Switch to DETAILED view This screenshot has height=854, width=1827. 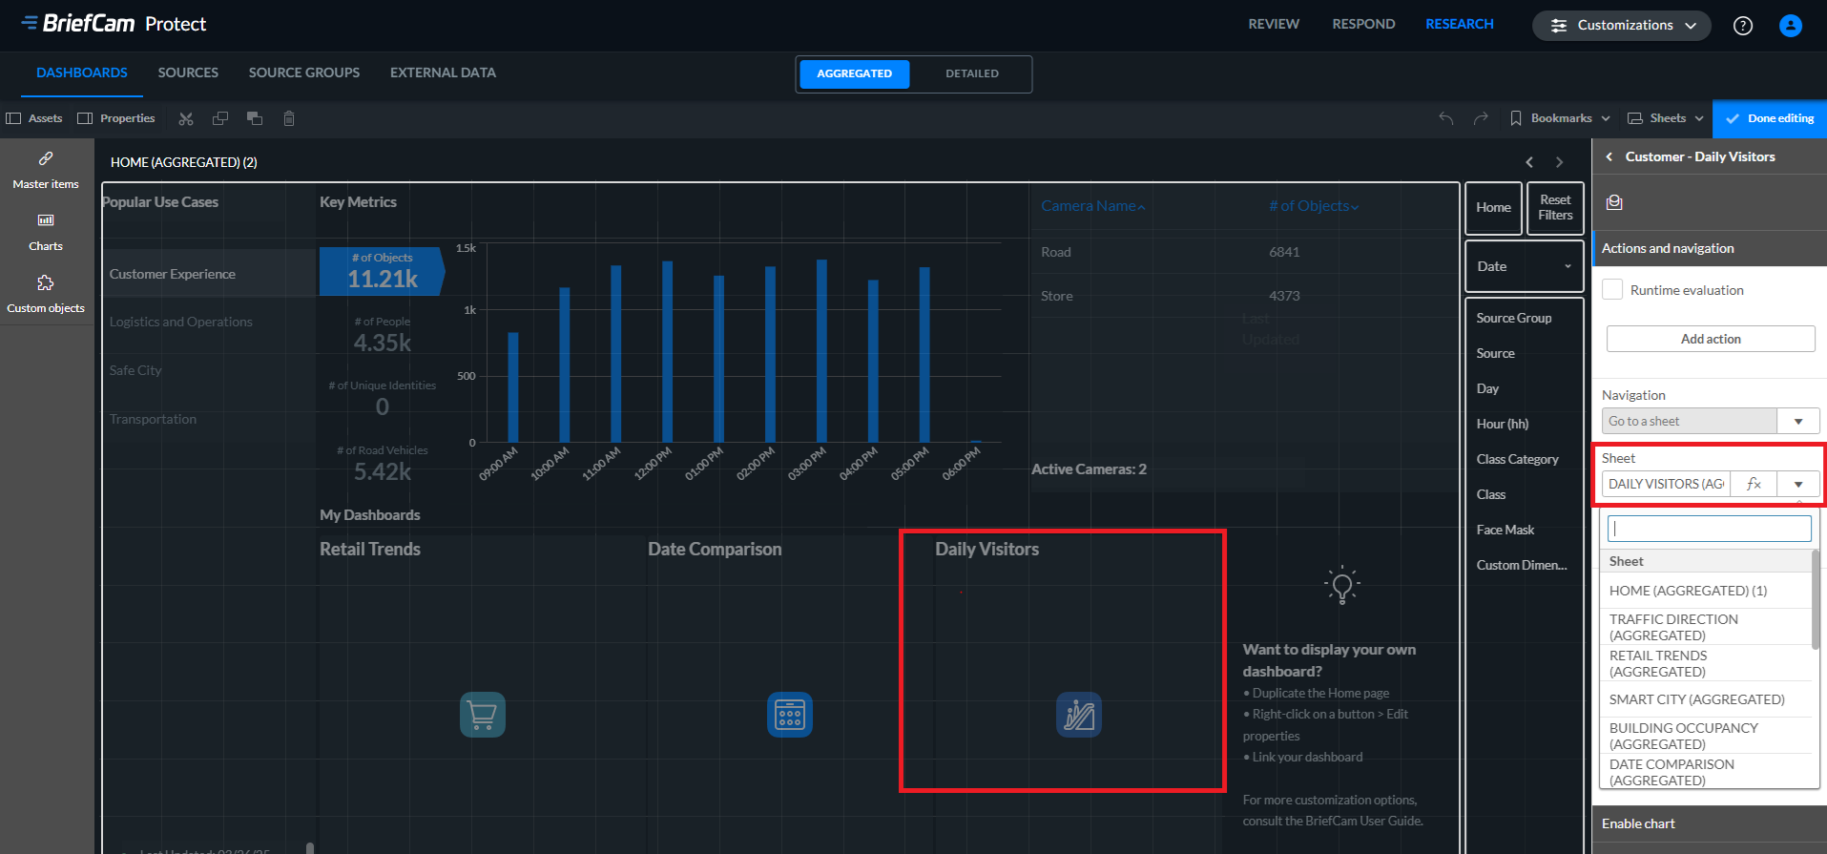pos(972,73)
